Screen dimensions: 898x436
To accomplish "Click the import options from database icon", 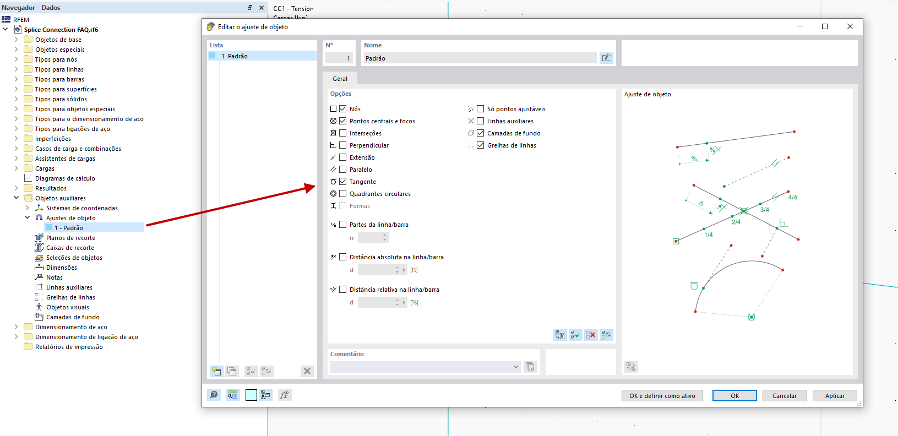I will point(560,335).
